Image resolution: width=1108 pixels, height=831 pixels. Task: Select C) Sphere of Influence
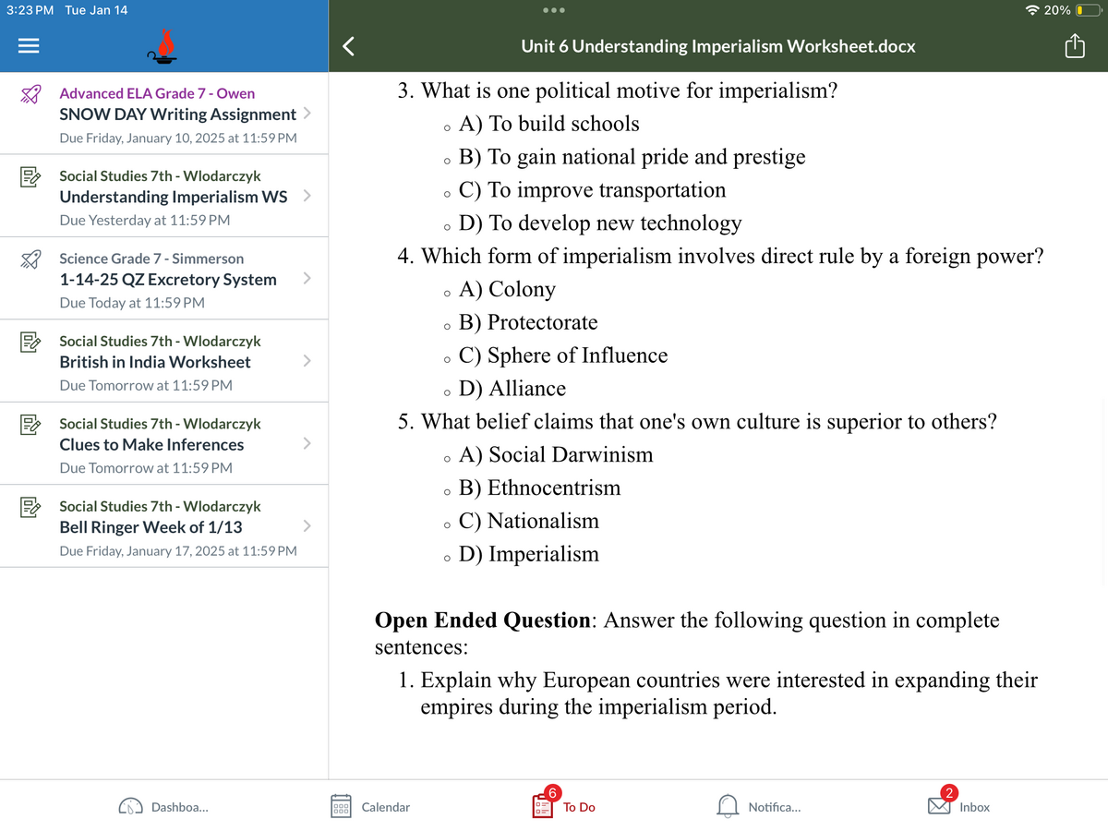(563, 355)
